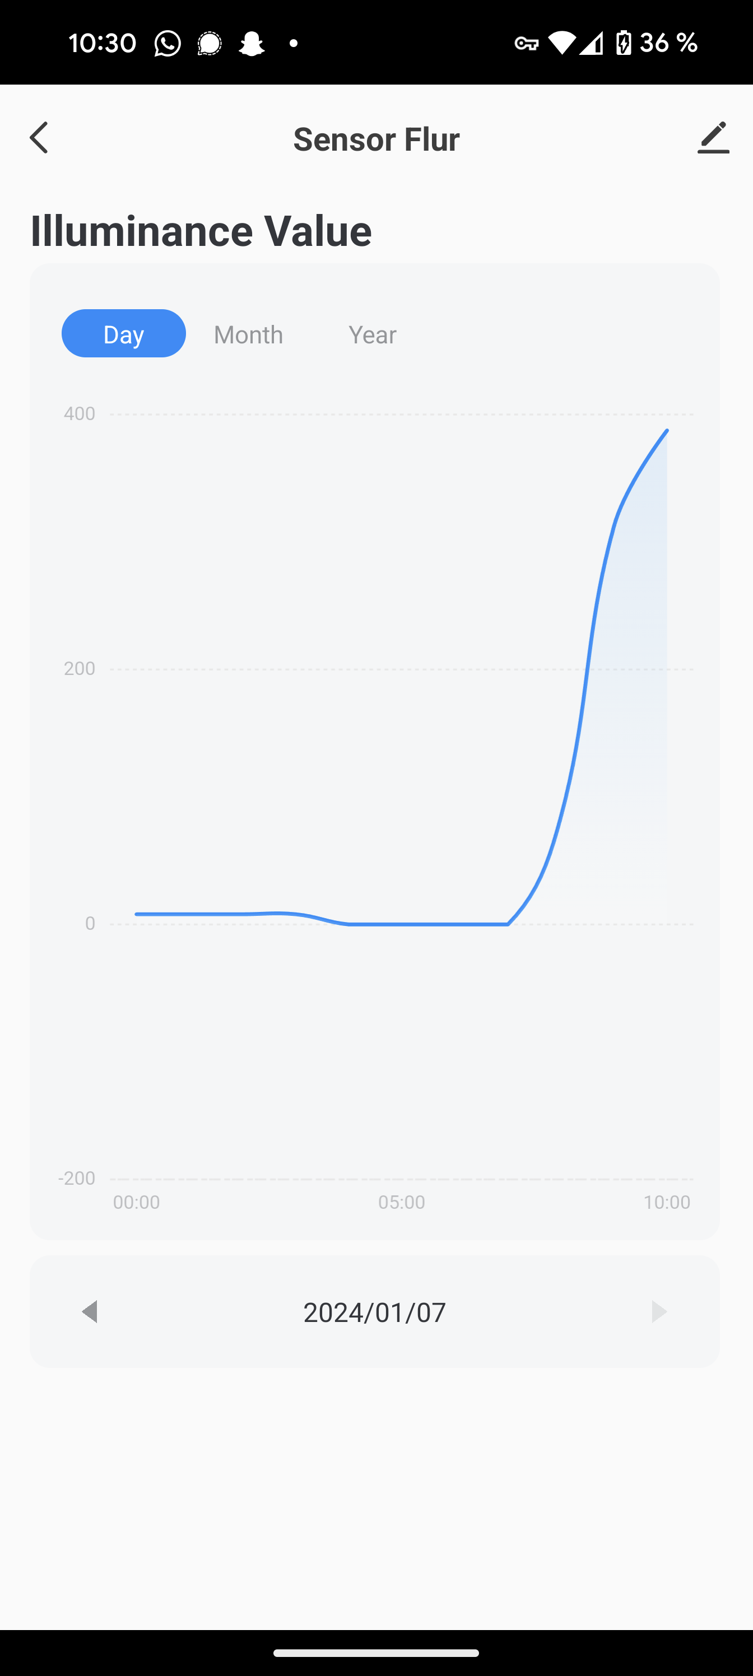Image resolution: width=753 pixels, height=1676 pixels.
Task: Tap the Signal notification icon
Action: pos(210,44)
